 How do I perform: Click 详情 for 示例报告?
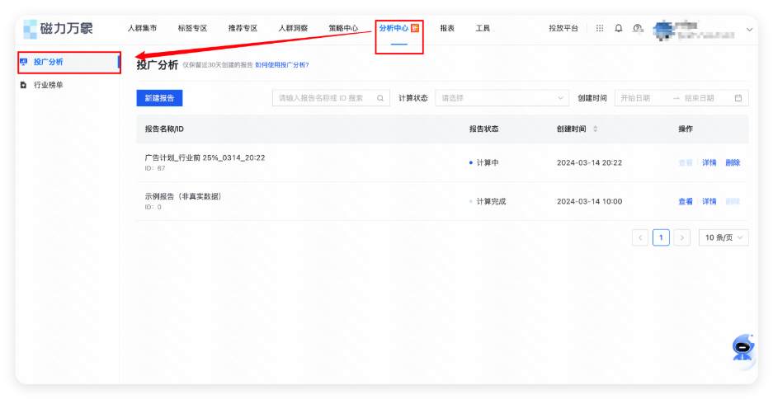(x=709, y=201)
